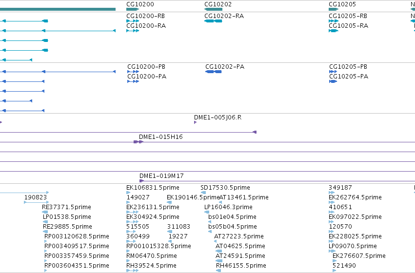Select CDS glyph under CG10205-PB
Viewport: 415px width, 273px height.
point(333,72)
